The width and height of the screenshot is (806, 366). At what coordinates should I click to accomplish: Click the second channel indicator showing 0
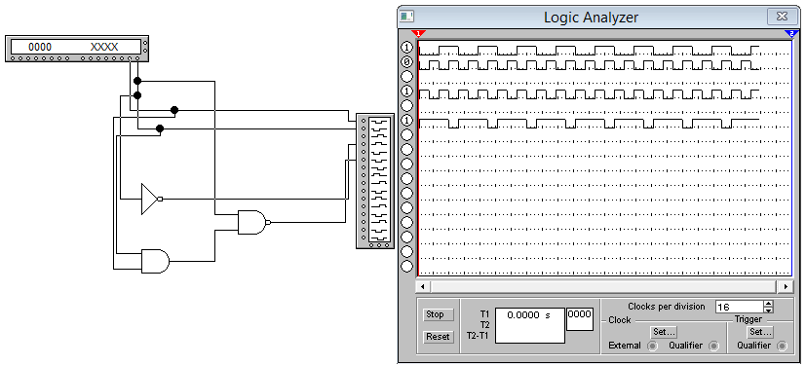coord(406,62)
